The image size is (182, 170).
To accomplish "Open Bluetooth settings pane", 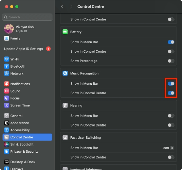I will point(28,66).
